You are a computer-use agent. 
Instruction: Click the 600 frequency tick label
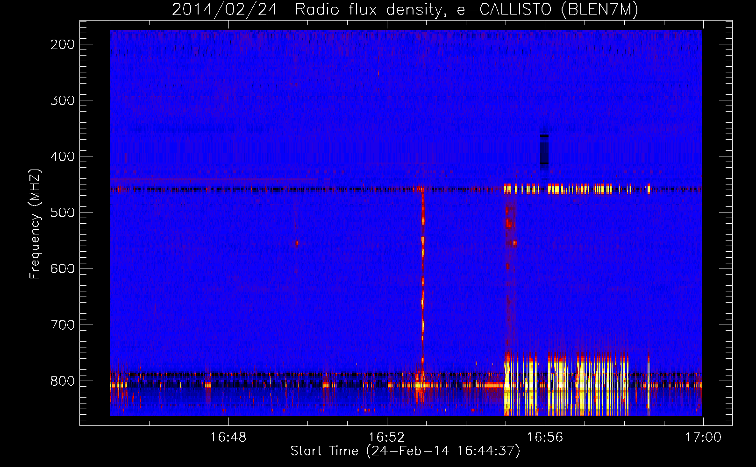(62, 269)
